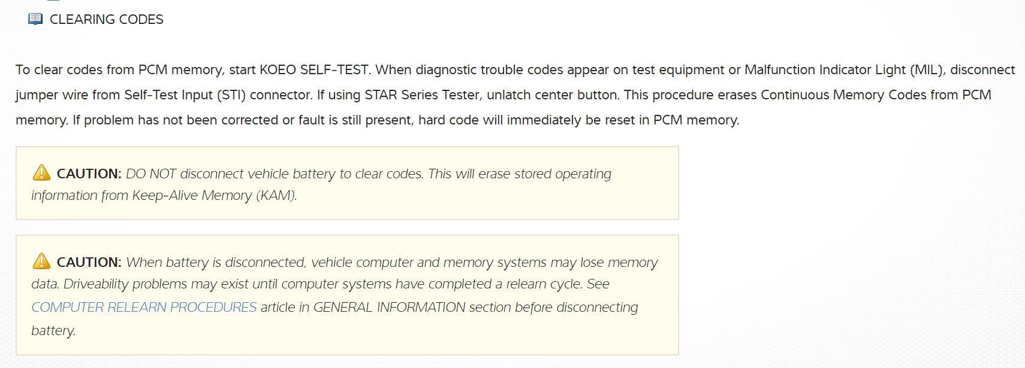Viewport: 1025px width, 368px height.
Task: Click the CAUTION label before DO NOT disconnect
Action: pyautogui.click(x=89, y=174)
